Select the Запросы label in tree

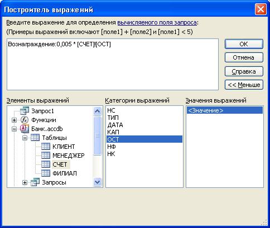point(54,182)
